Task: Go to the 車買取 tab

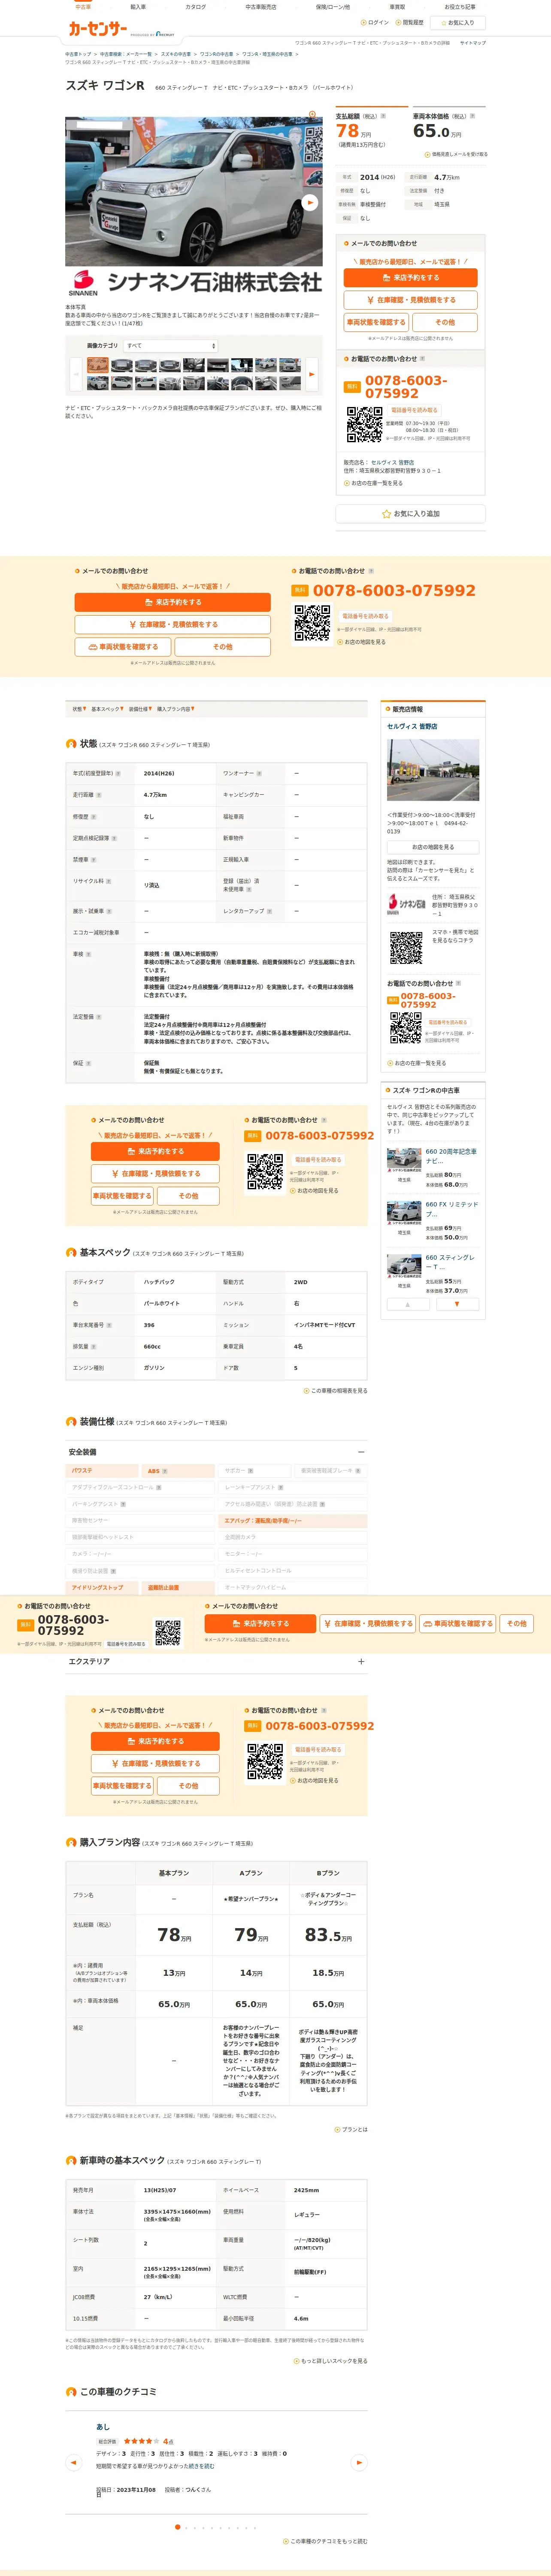Action: 398,7
